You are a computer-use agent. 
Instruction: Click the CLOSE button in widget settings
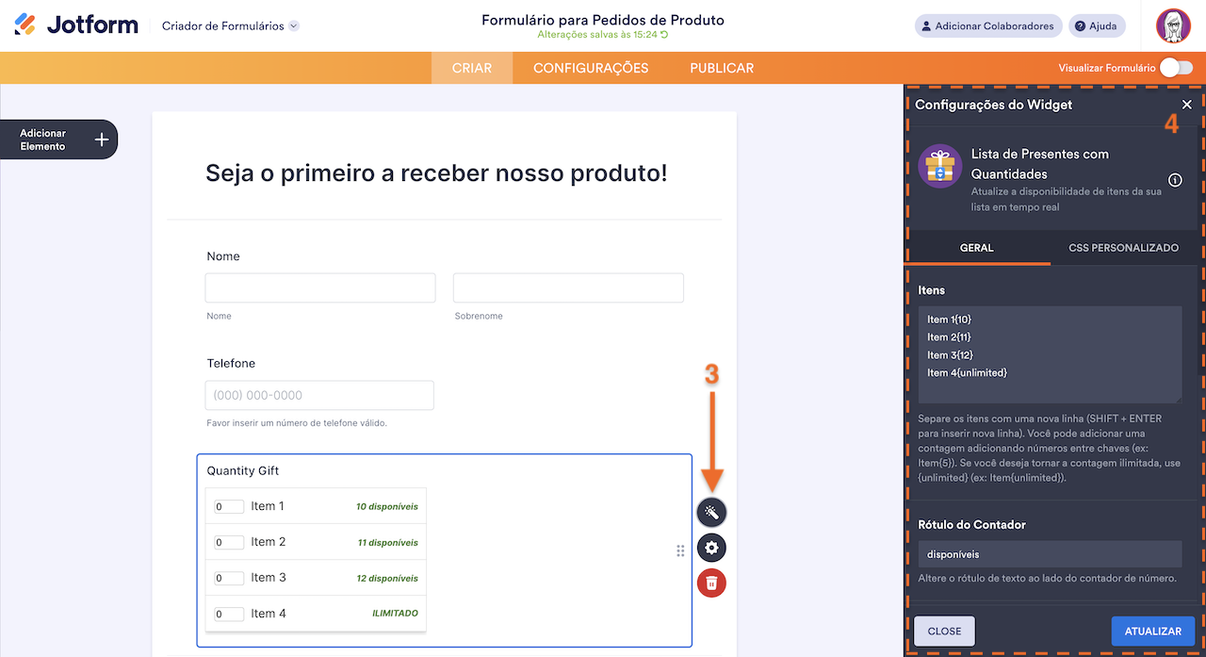click(944, 631)
